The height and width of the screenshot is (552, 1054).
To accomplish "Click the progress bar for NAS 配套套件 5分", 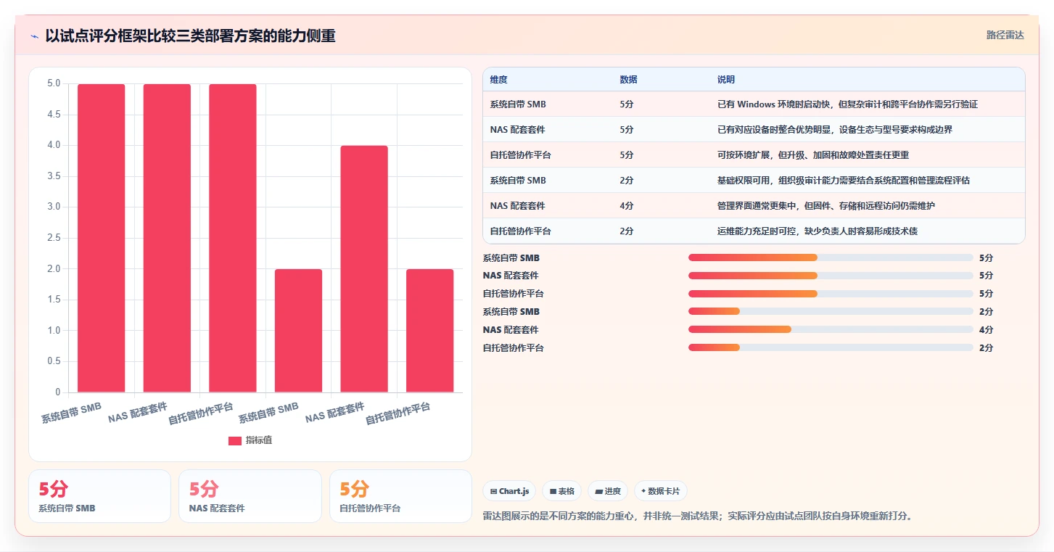I will pos(831,276).
